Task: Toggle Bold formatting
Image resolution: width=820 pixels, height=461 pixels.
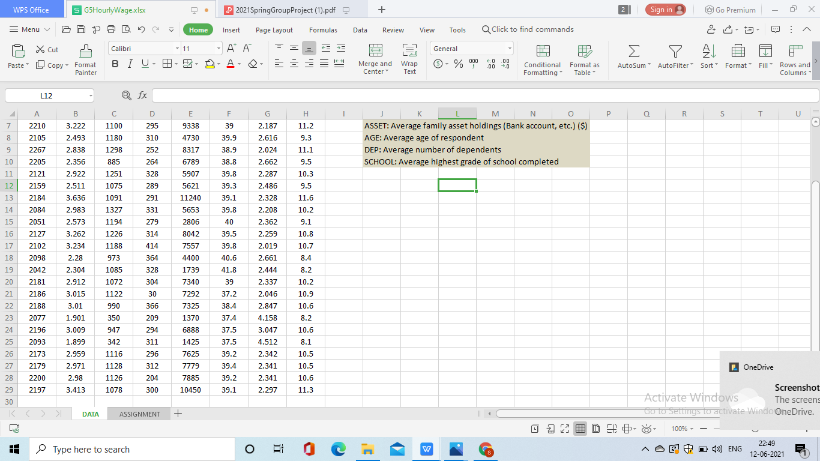Action: click(115, 64)
